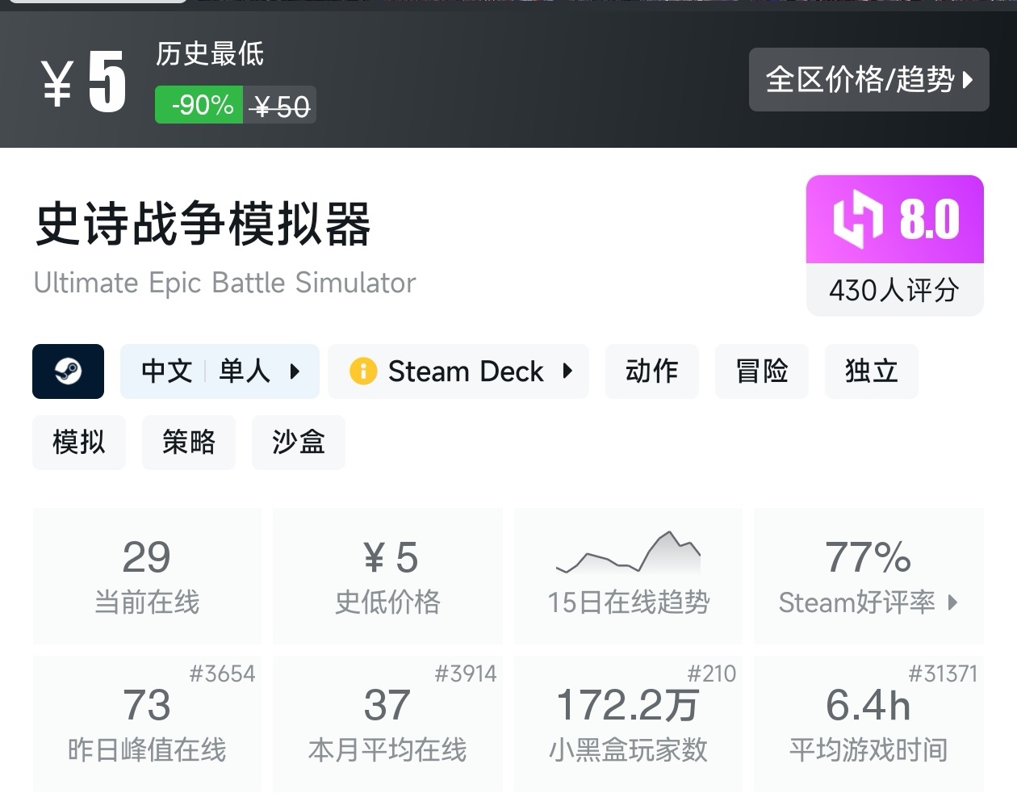Select the 策略 genre tag

coord(188,443)
